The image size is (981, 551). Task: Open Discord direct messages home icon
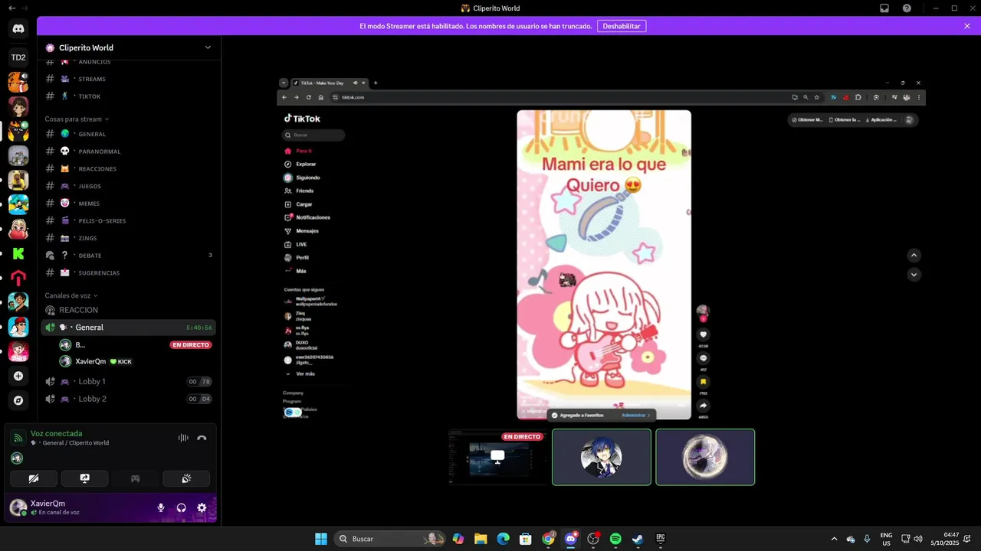[18, 28]
